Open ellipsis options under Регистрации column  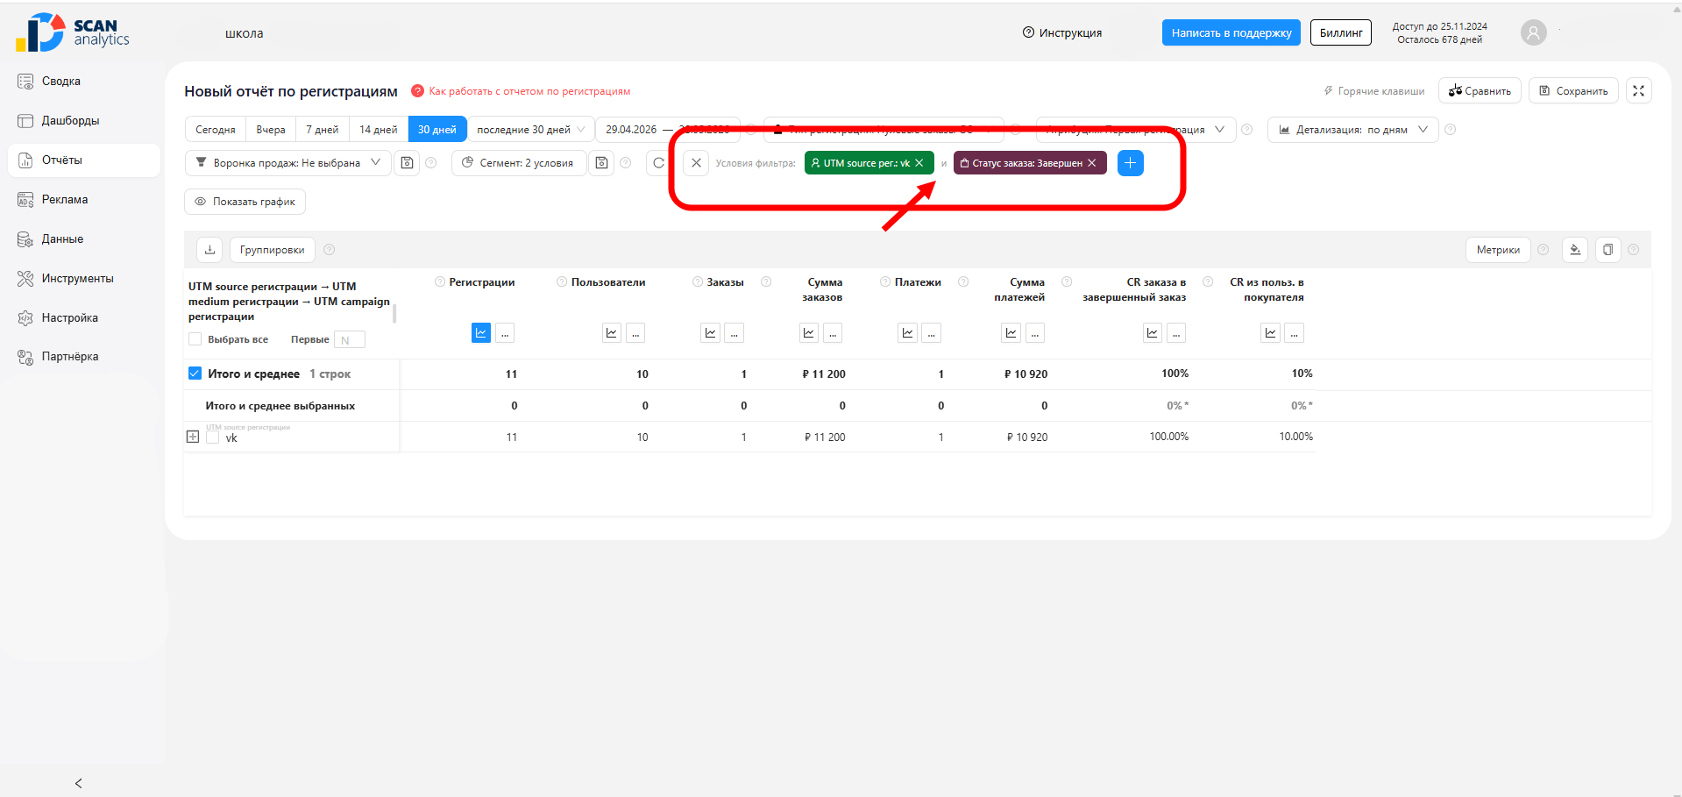tap(505, 333)
